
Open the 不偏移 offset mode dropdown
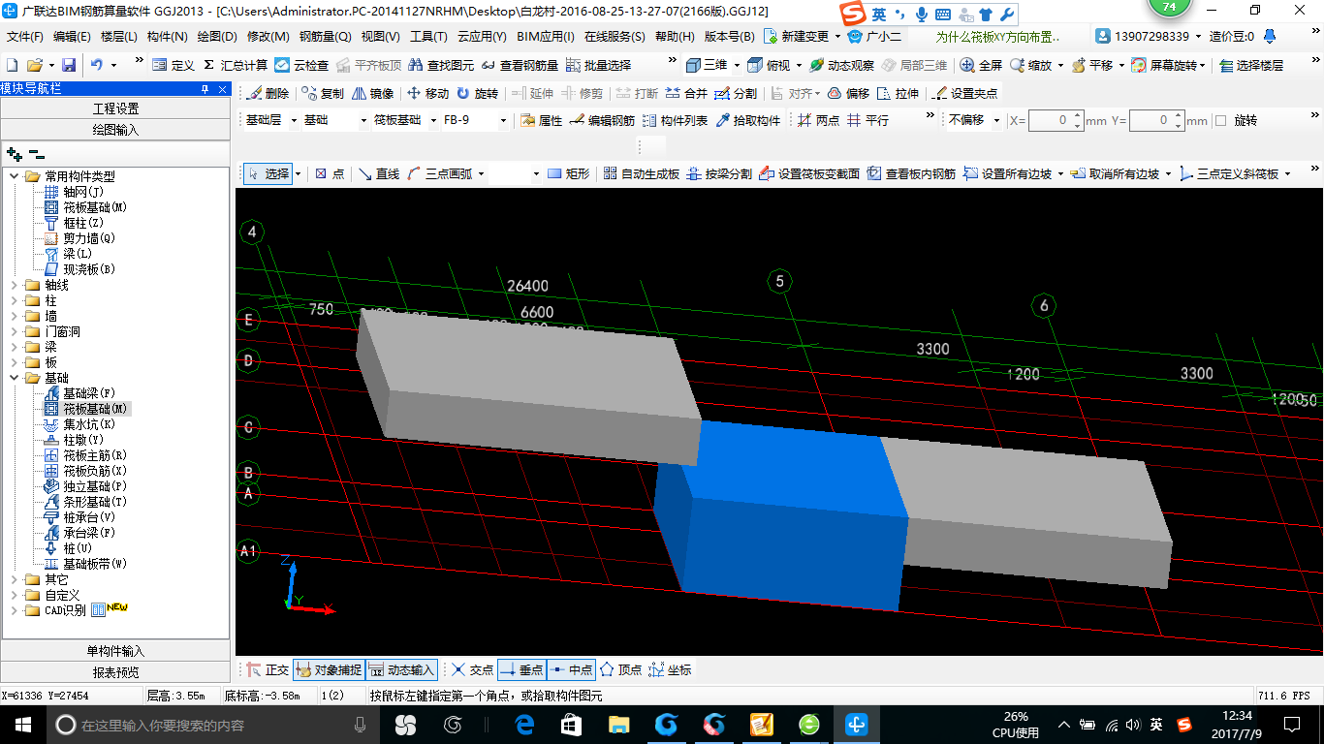click(997, 121)
